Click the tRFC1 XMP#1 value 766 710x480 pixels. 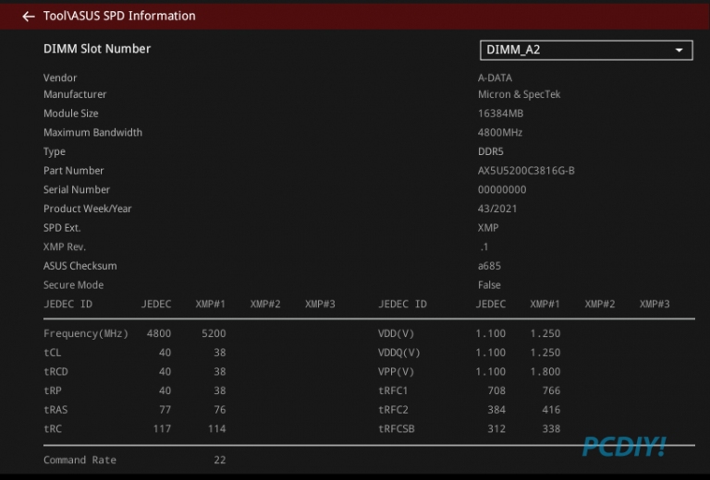(x=552, y=390)
